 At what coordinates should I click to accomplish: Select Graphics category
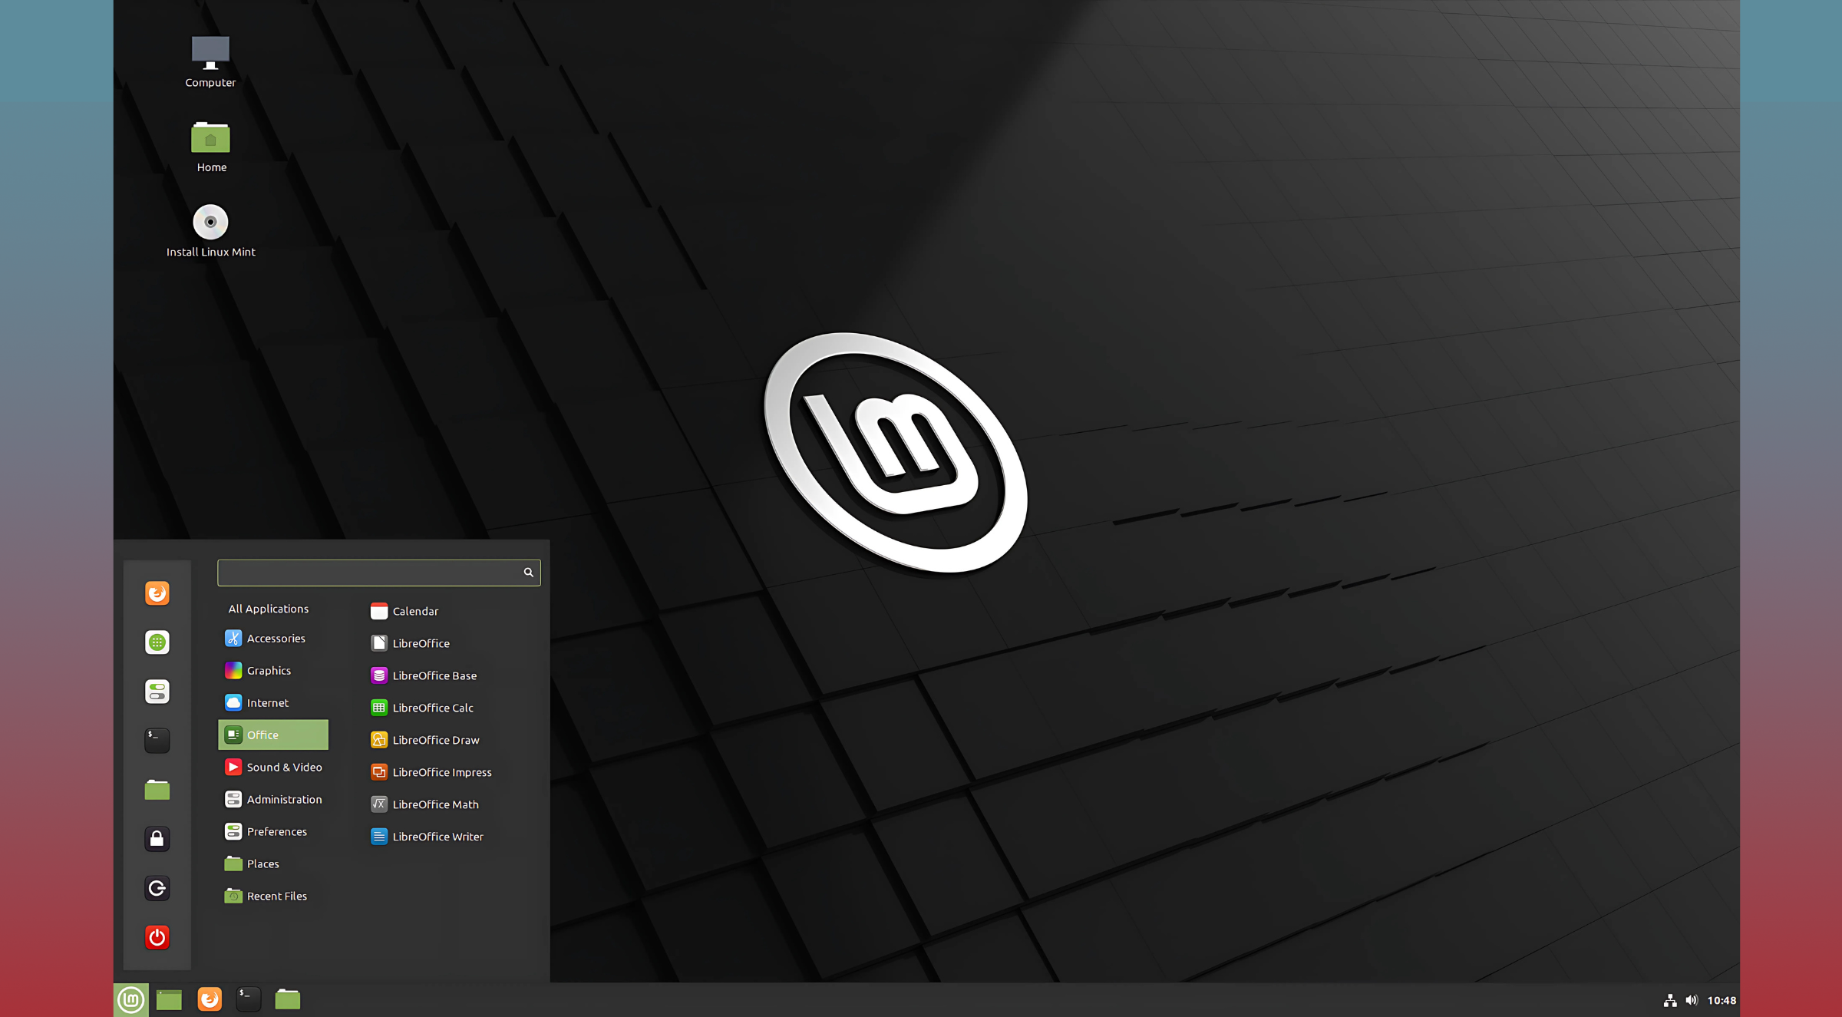273,671
